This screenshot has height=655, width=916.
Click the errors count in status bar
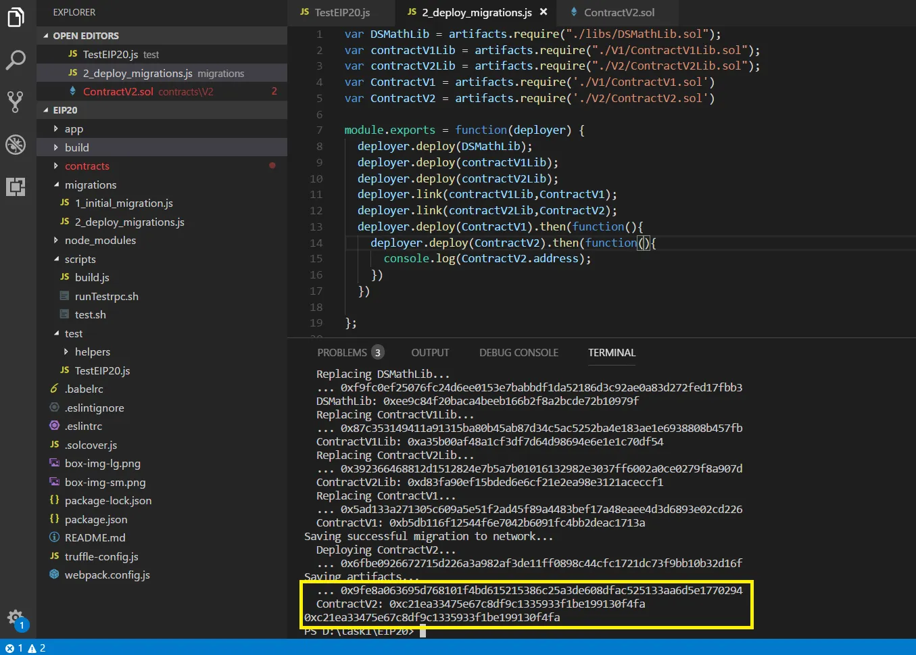tap(14, 648)
